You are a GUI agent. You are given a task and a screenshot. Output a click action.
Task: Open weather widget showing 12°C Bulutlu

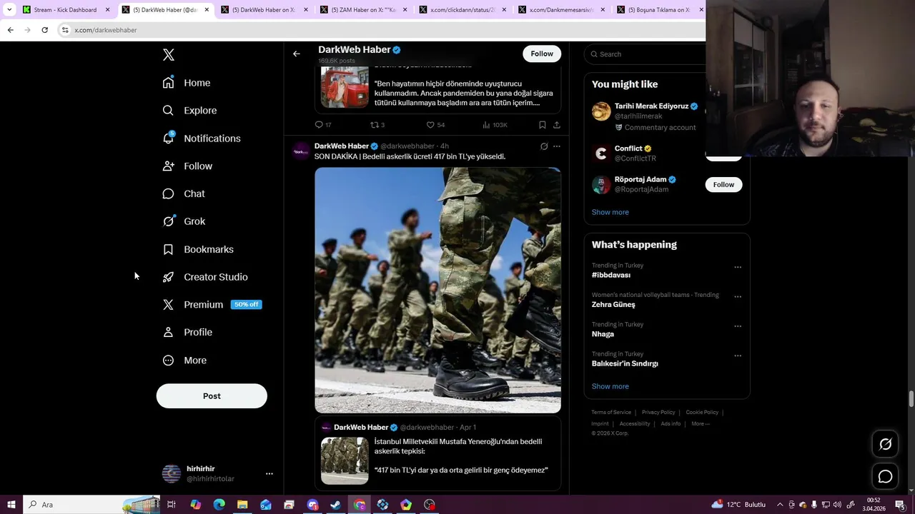738,505
